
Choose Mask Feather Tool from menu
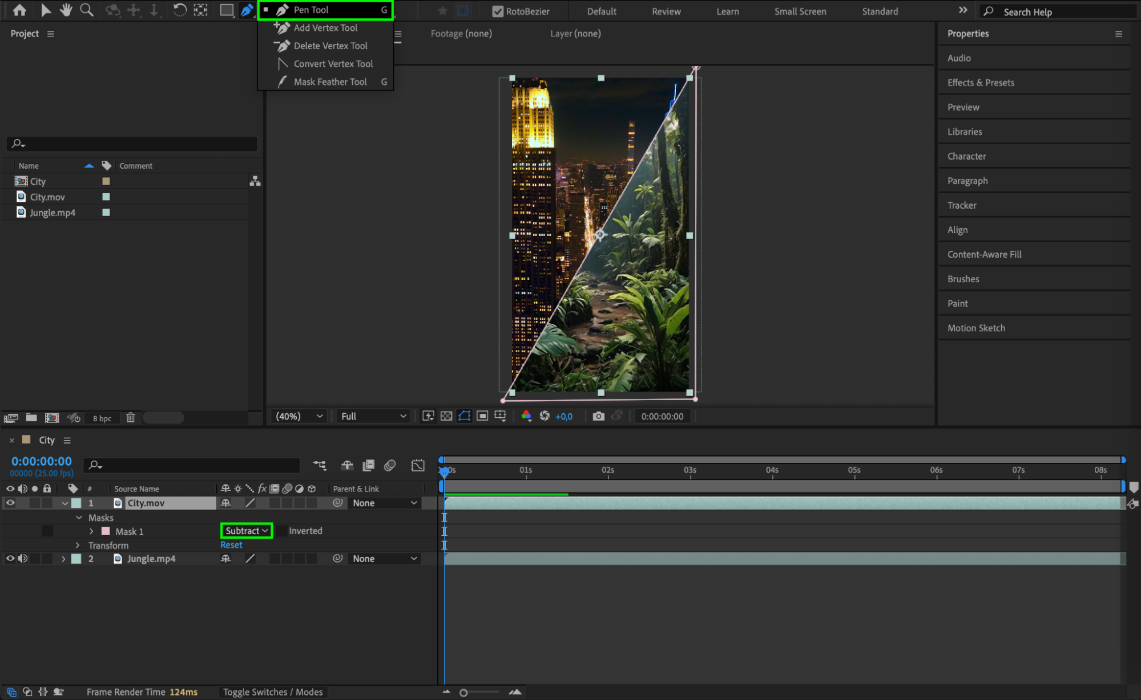click(x=330, y=82)
